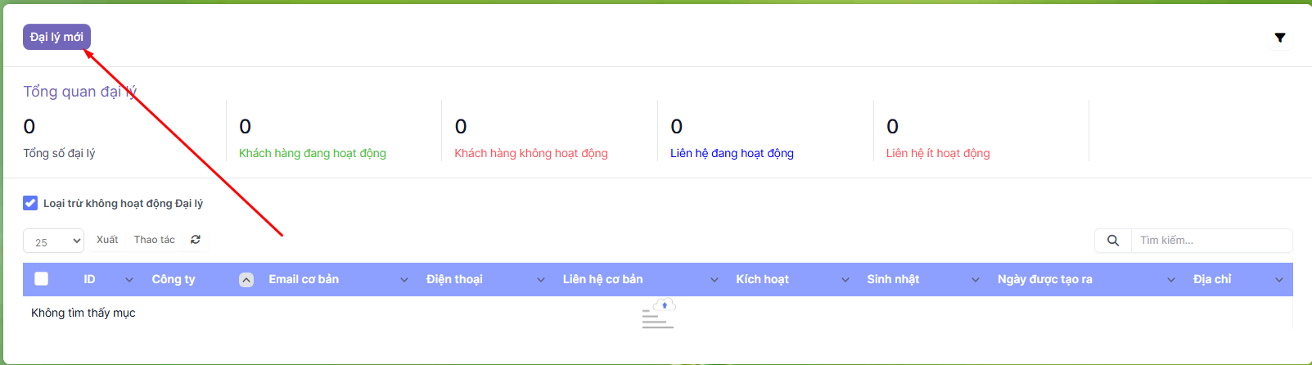The width and height of the screenshot is (1312, 365).
Task: Filter by Khách hàng đang hoạt động
Action: (312, 153)
